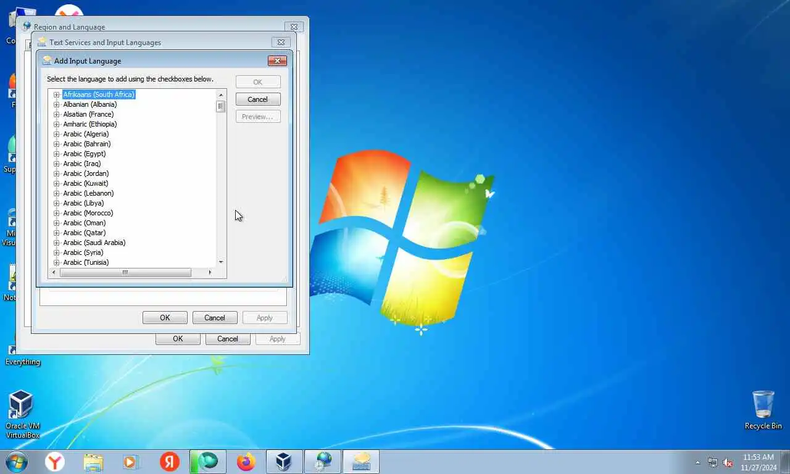Open the Windows Start menu orb

[16, 461]
